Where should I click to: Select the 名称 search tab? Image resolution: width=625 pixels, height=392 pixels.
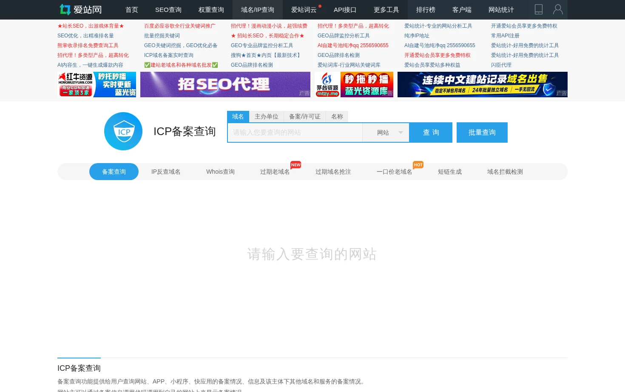coord(337,117)
